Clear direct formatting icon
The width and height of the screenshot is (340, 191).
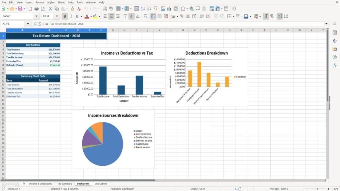[79, 9]
